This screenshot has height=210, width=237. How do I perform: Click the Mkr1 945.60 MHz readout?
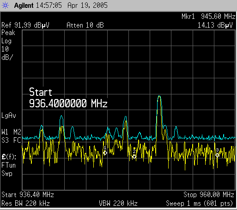coord(208,16)
